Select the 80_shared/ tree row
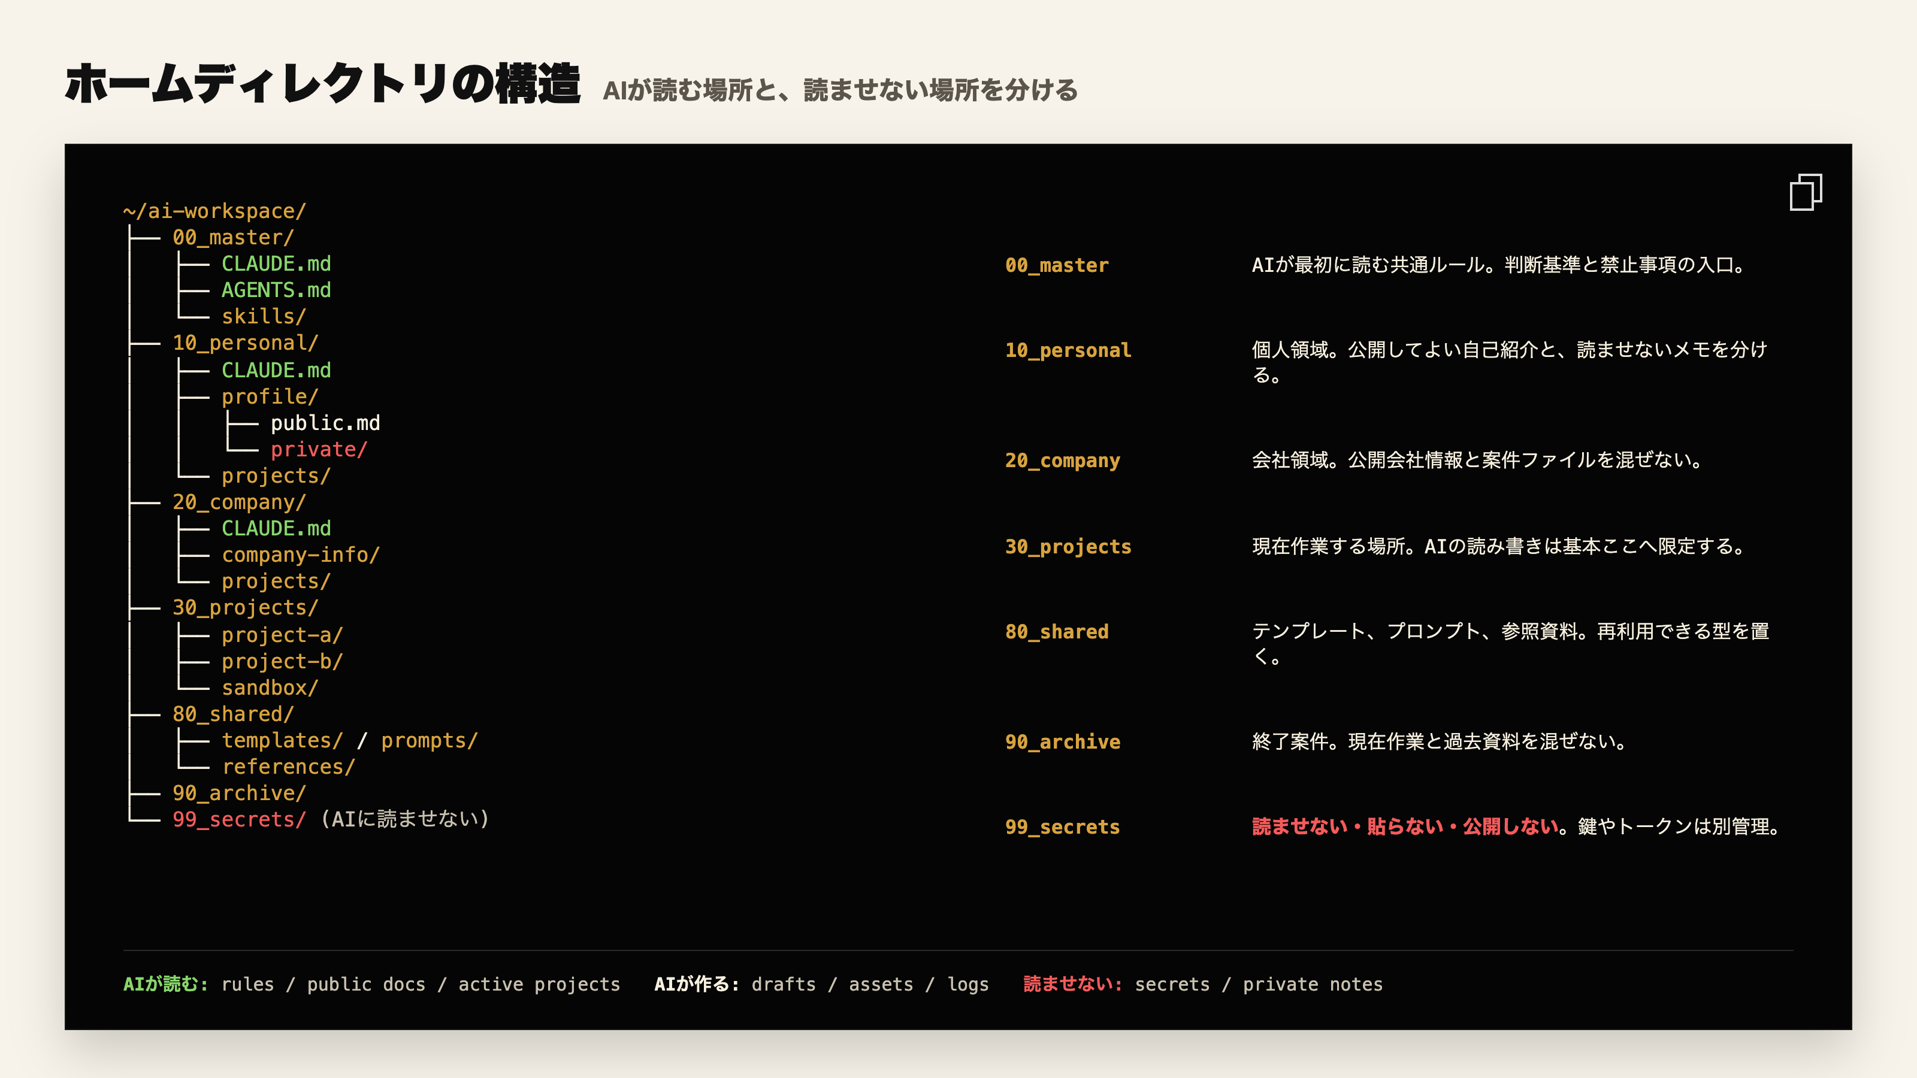Screen dimensions: 1917x1078 click(233, 714)
